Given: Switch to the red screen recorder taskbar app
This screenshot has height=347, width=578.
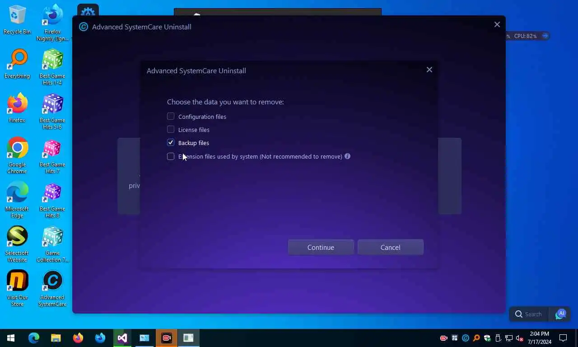Looking at the screenshot, I should 167,338.
